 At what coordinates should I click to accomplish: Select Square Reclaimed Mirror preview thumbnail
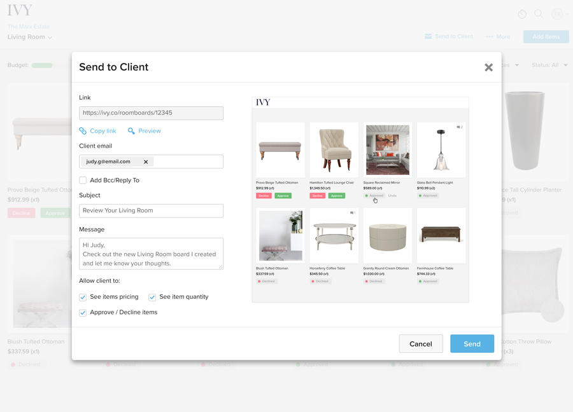click(388, 150)
